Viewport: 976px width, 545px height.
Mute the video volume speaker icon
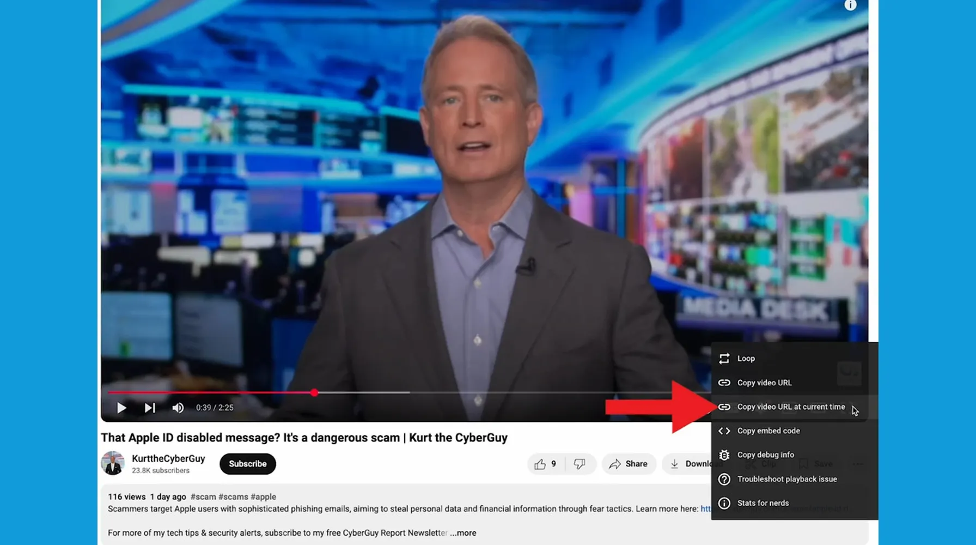tap(178, 408)
